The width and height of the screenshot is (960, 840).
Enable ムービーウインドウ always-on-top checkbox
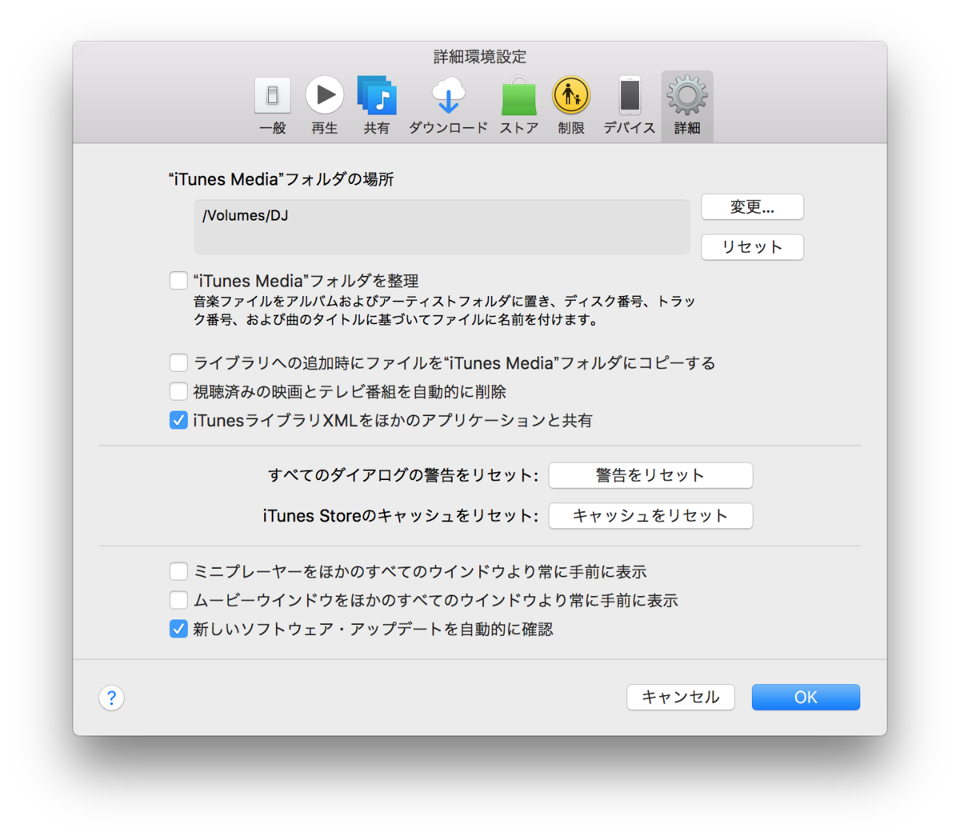(x=178, y=601)
